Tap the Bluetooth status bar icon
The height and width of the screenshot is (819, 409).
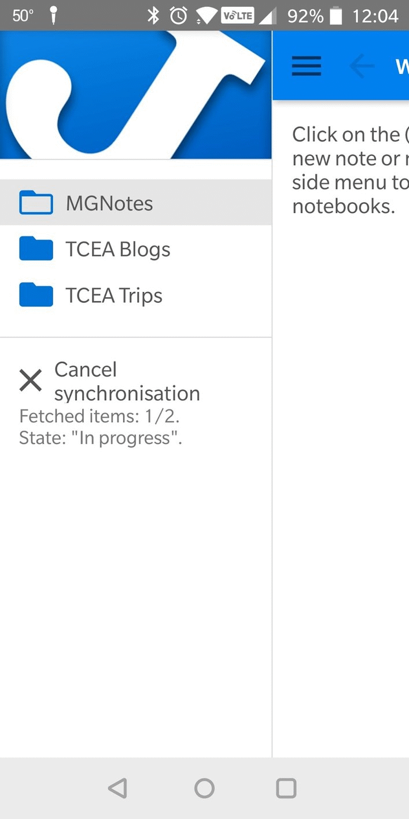153,16
